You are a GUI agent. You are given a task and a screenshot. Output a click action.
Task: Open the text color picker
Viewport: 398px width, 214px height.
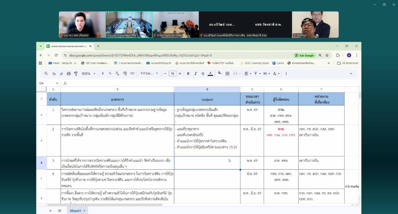coord(211,74)
